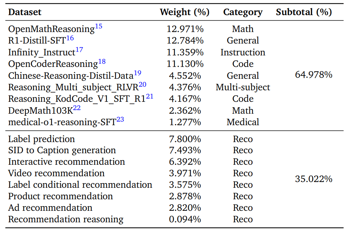Click the Dataset column header
Screen dimensions: 345x232
[x=25, y=12]
